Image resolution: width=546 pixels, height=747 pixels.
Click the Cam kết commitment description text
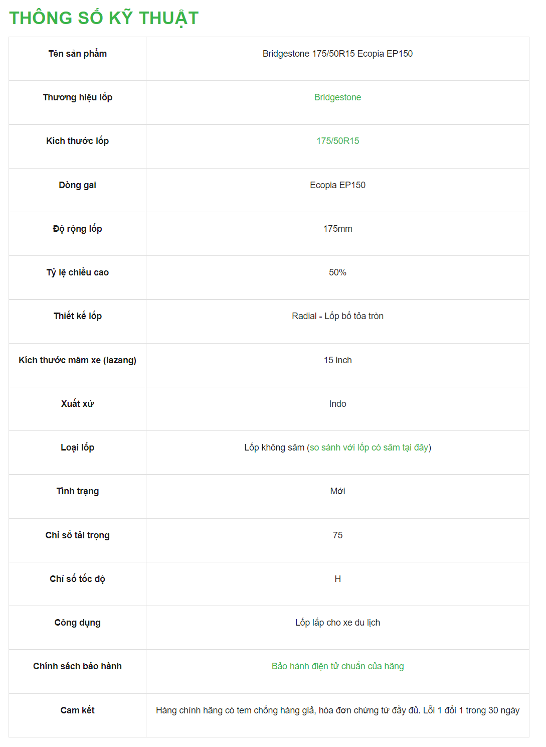click(337, 710)
